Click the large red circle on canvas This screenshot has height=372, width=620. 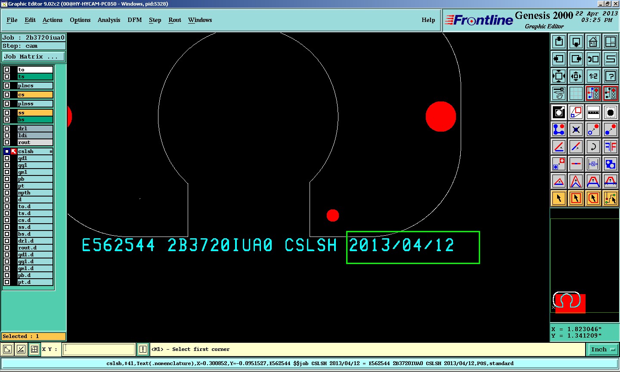(441, 117)
